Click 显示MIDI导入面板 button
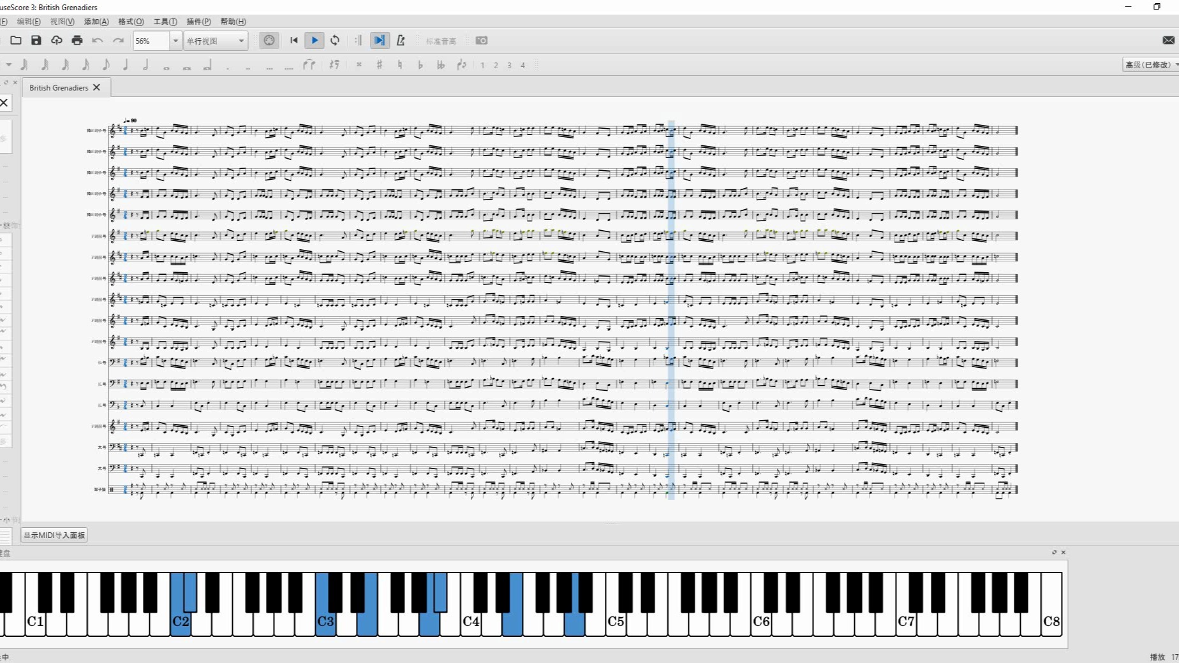 click(x=54, y=535)
